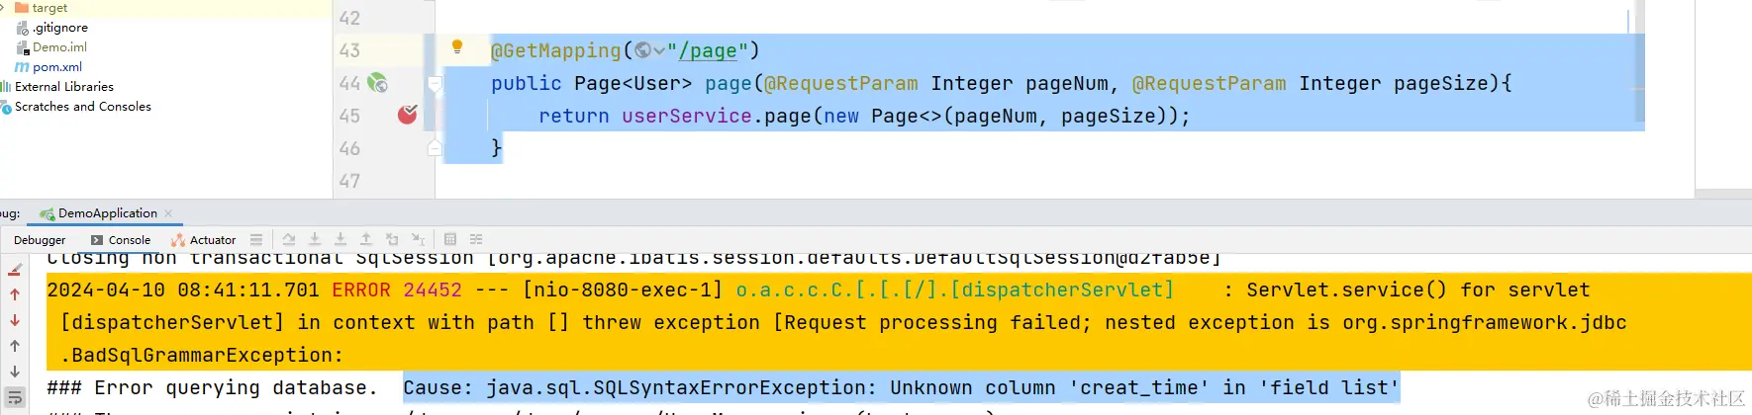Select the target folder in project tree
The height and width of the screenshot is (415, 1752).
49,8
